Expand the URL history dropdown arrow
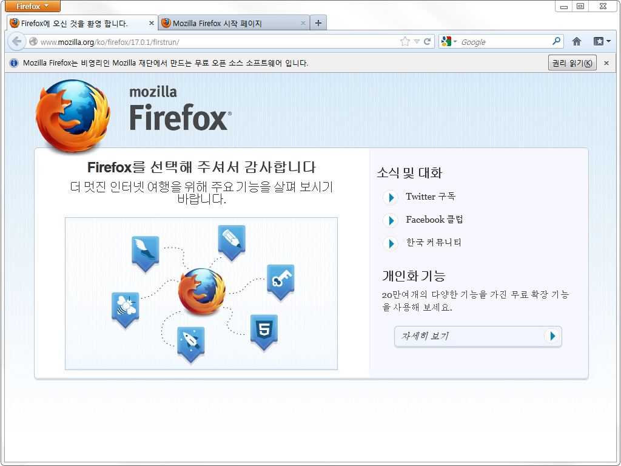This screenshot has height=466, width=621. pyautogui.click(x=417, y=42)
